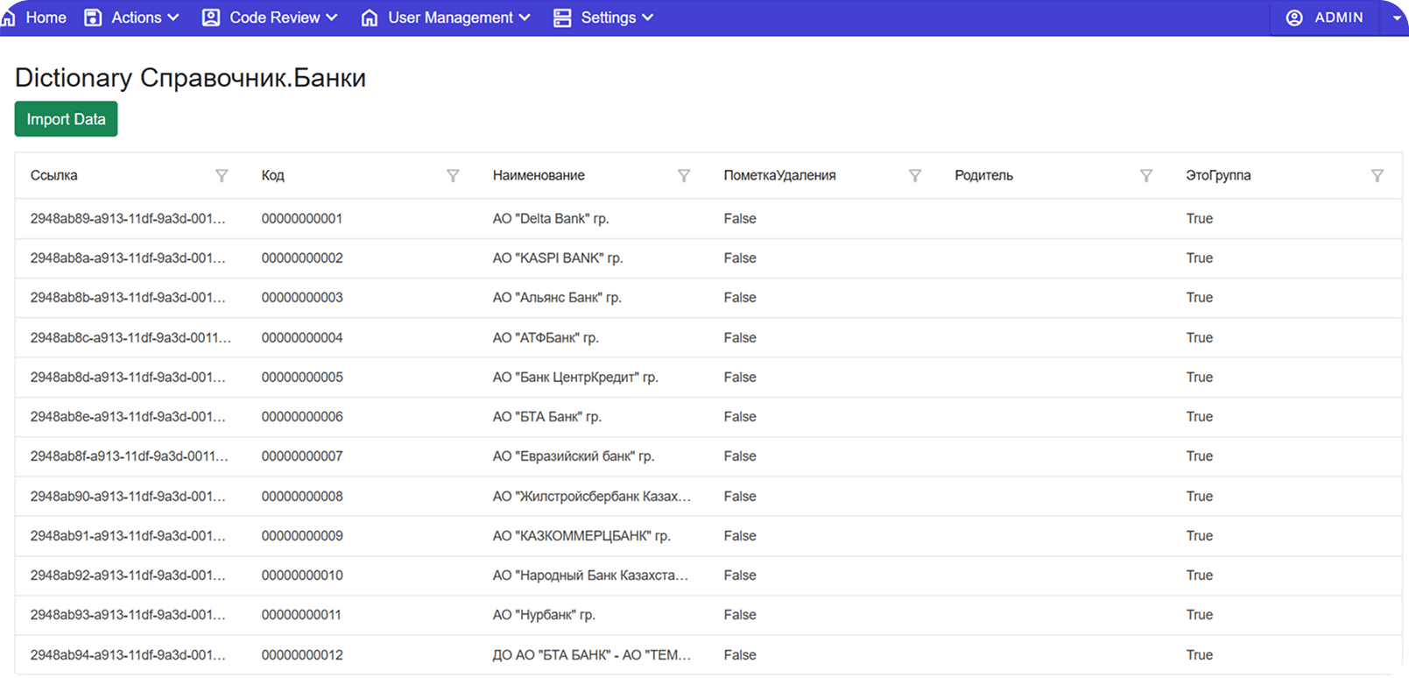Screen dimensions: 1409x678
Task: Select the АО "KASPI BANK" гр. row
Action: coord(558,258)
